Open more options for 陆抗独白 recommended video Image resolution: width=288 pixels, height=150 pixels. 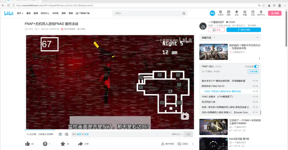tap(259, 58)
